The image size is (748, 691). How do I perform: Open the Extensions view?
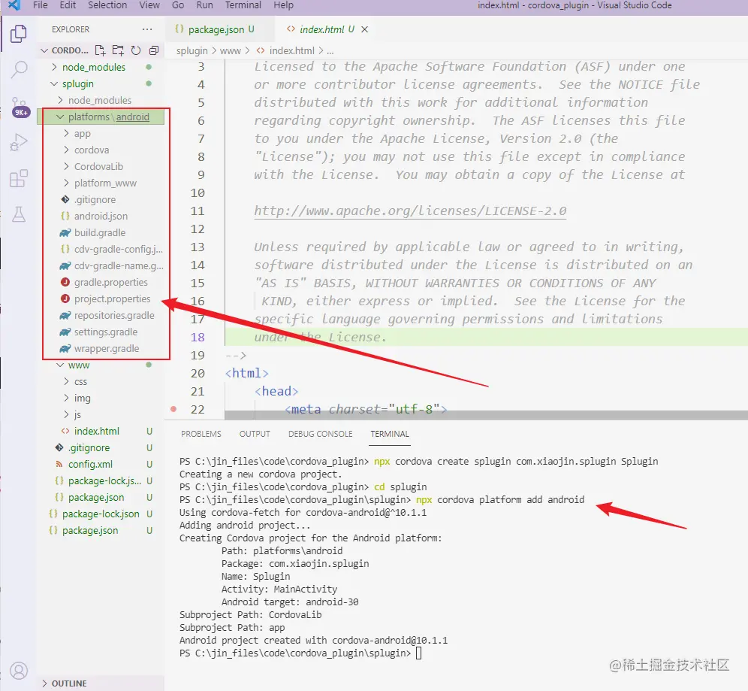[x=19, y=179]
